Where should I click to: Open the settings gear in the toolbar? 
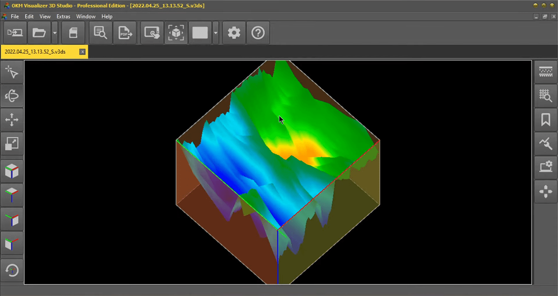click(x=234, y=33)
